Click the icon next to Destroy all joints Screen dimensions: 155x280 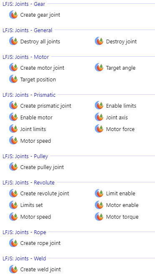tap(13, 41)
